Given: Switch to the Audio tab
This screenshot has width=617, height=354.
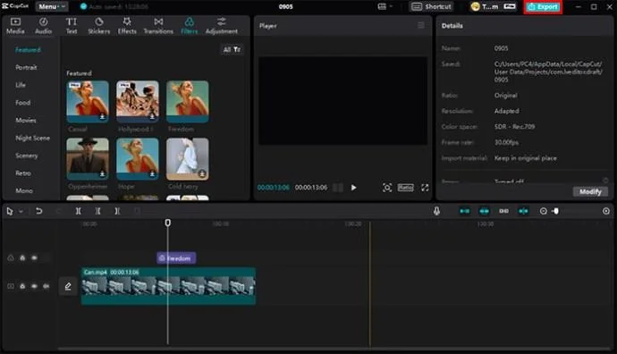Looking at the screenshot, I should [43, 26].
